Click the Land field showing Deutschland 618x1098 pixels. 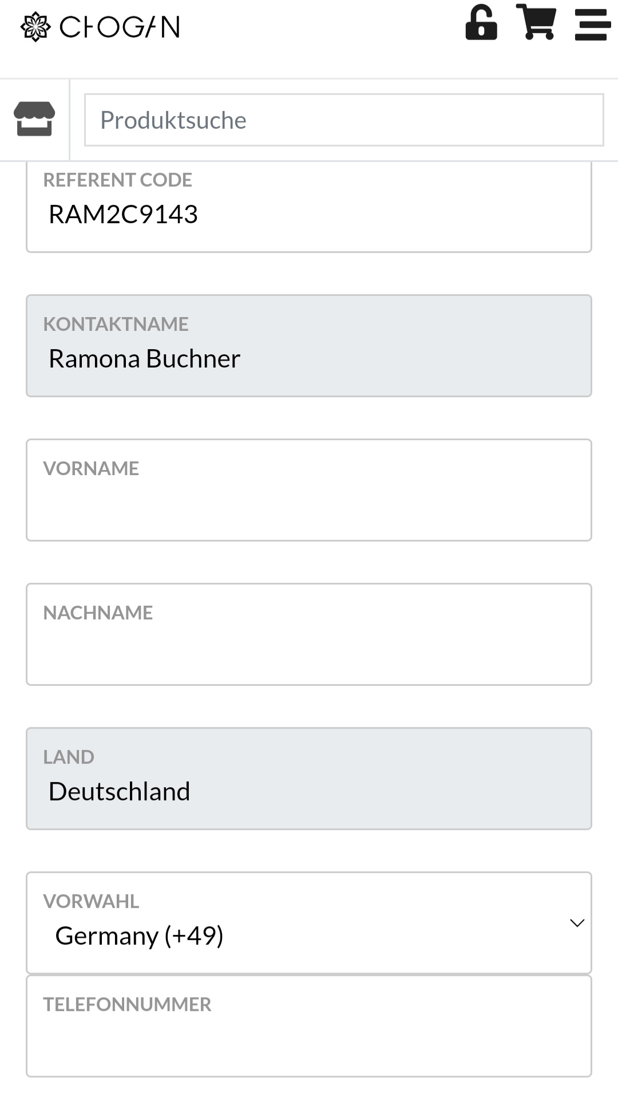tap(309, 779)
